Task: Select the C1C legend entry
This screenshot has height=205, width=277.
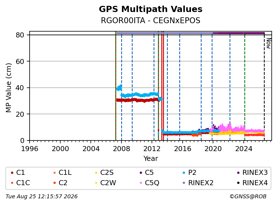Action: (20, 183)
